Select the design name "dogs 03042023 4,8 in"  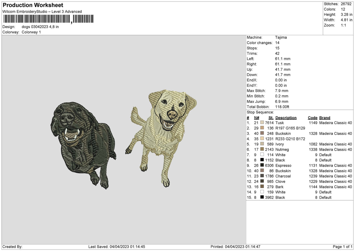tap(40, 27)
